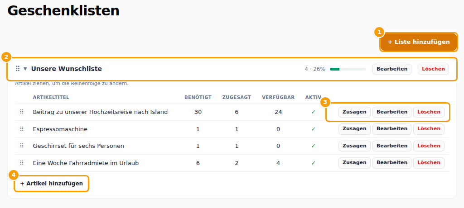
Task: Click Zusagen for Espressomaschine
Action: point(354,129)
